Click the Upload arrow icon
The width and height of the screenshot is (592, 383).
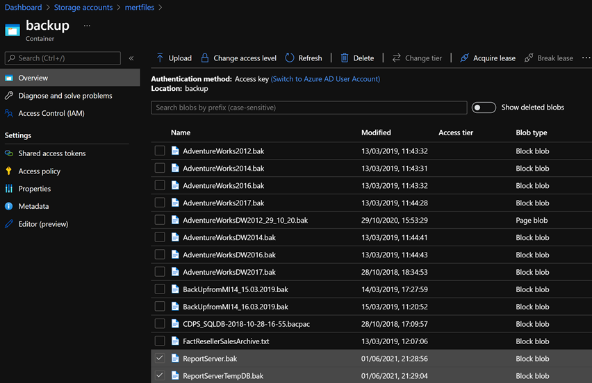160,58
